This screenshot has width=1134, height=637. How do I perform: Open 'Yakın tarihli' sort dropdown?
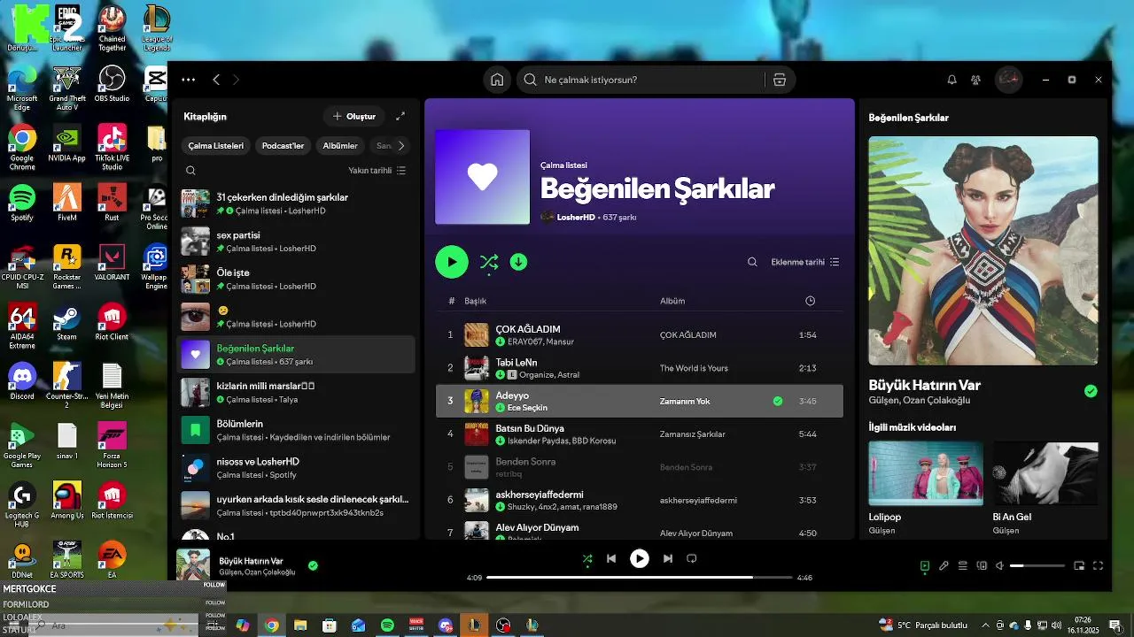click(x=377, y=171)
